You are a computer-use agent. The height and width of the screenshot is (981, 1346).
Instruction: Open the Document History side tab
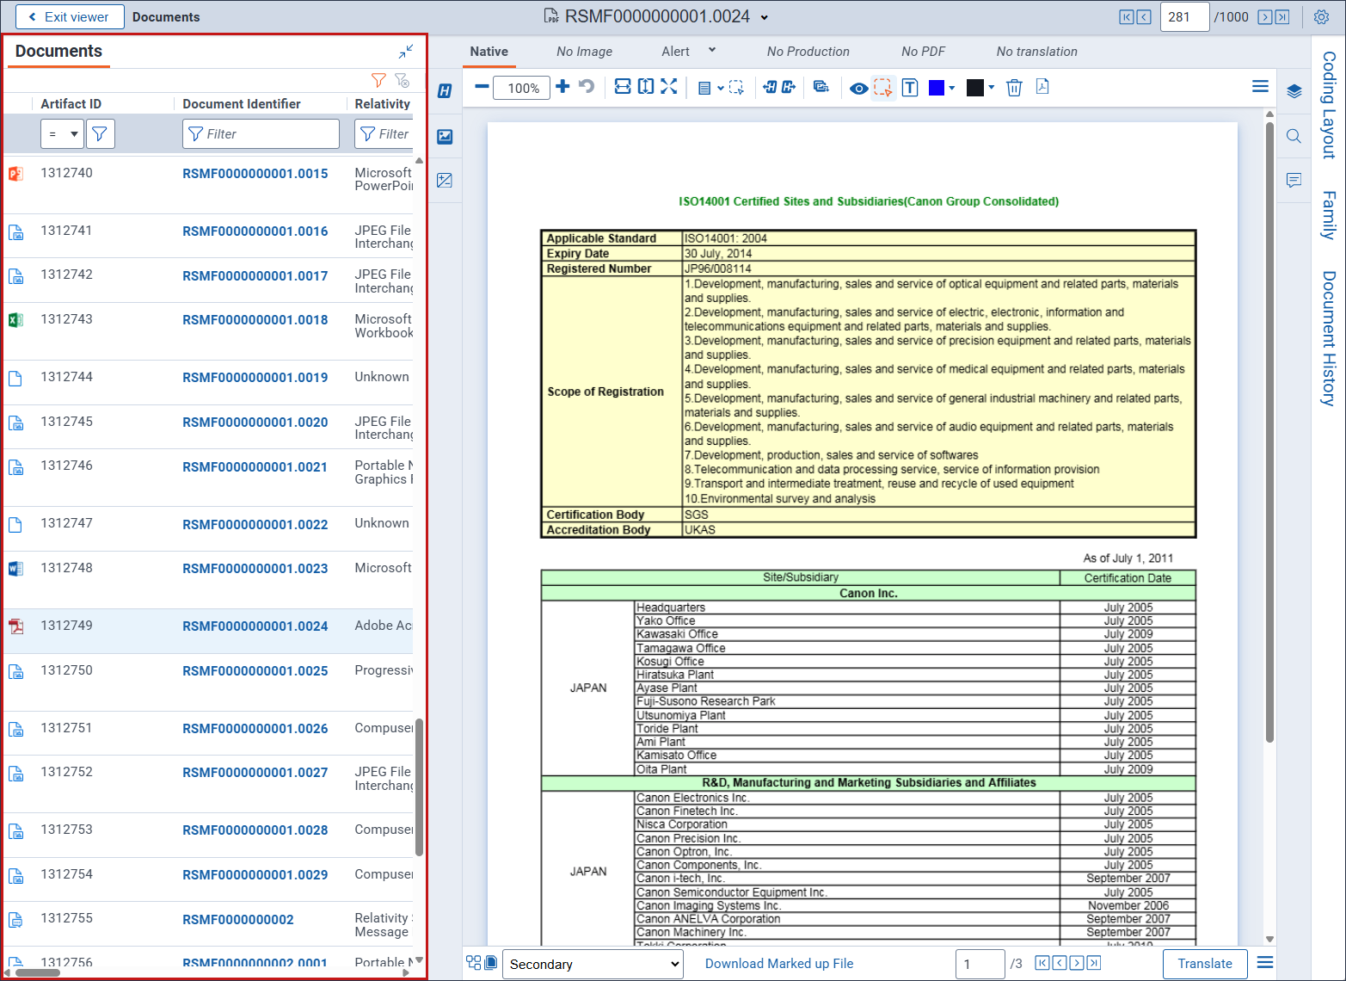click(1329, 338)
